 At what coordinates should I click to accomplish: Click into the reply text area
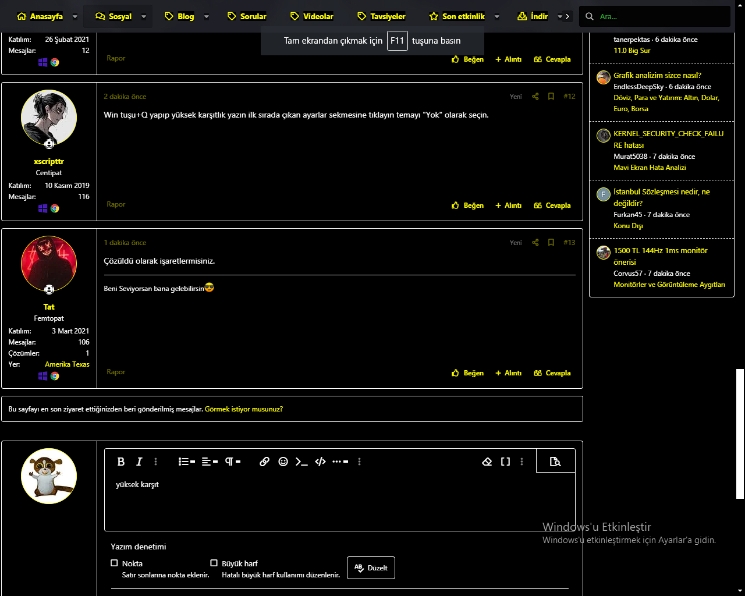pyautogui.click(x=339, y=502)
